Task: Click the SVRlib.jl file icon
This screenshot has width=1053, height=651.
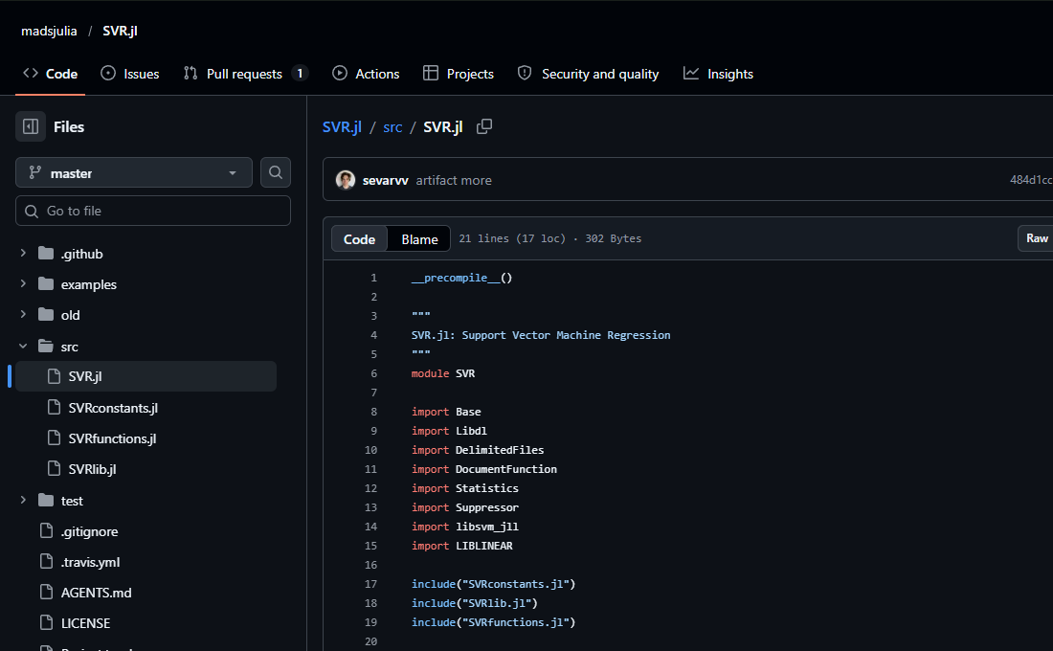Action: pyautogui.click(x=54, y=469)
